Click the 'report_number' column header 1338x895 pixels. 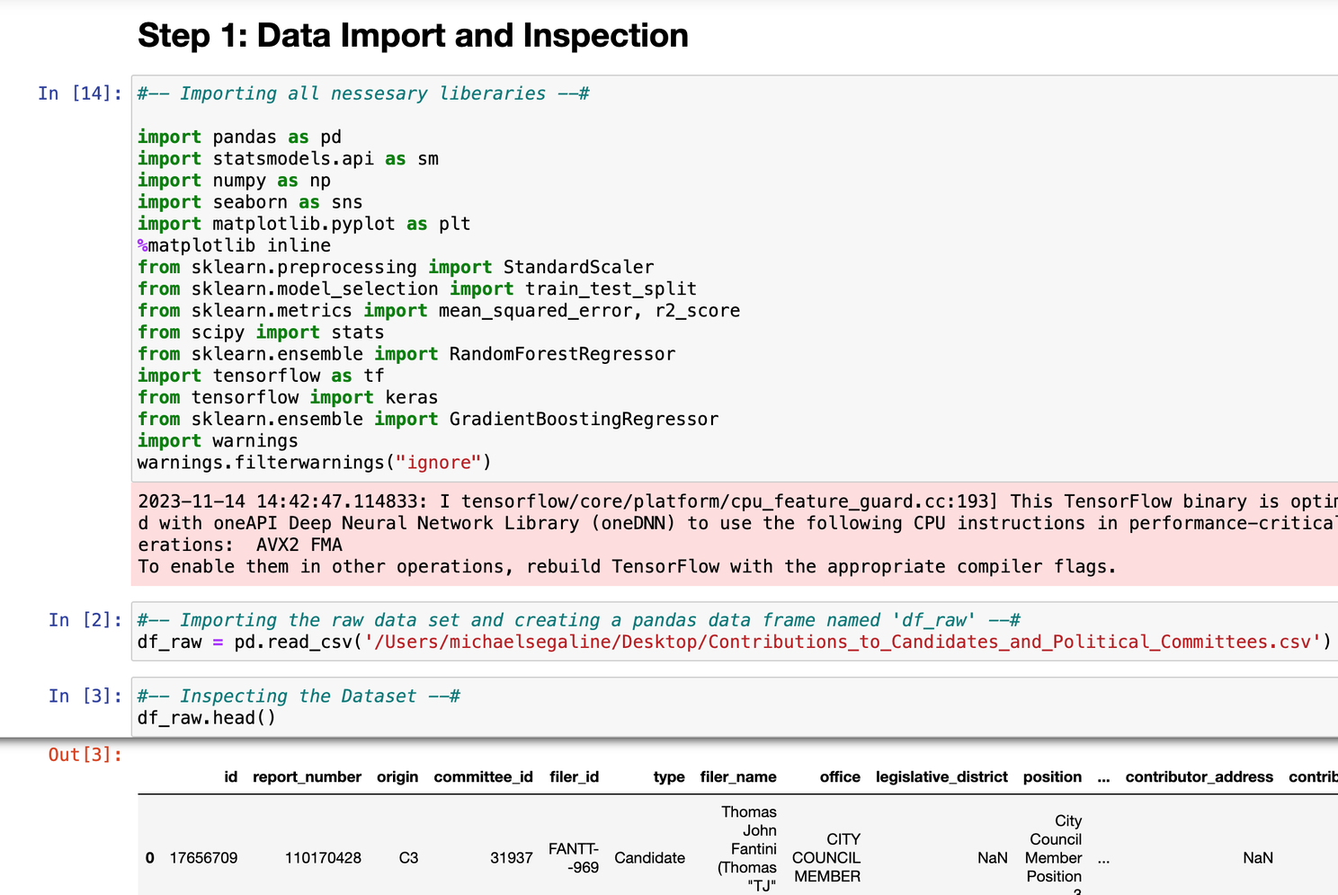point(307,777)
